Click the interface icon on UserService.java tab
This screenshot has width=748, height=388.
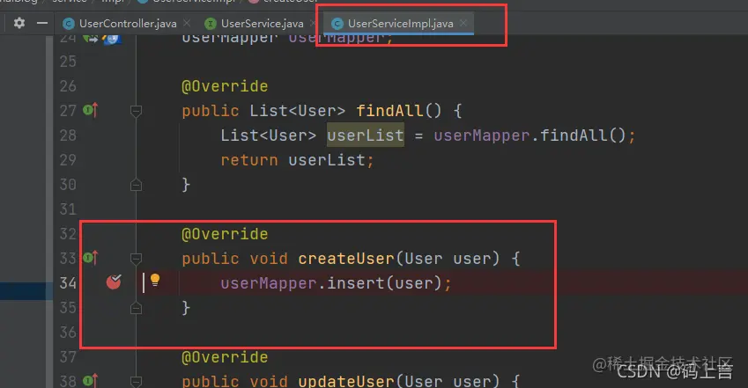(211, 24)
